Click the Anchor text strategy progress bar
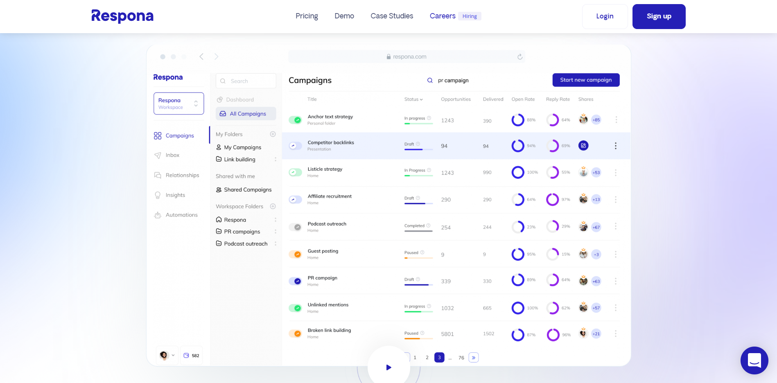777x383 pixels. (418, 124)
